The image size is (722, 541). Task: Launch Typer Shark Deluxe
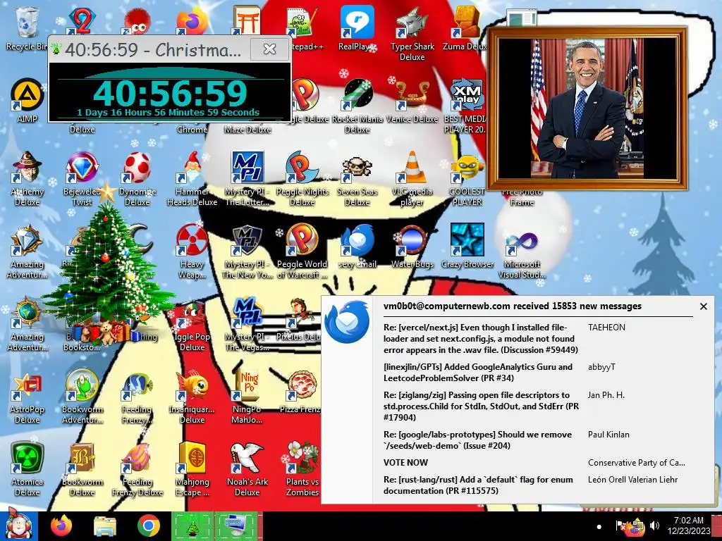point(412,33)
